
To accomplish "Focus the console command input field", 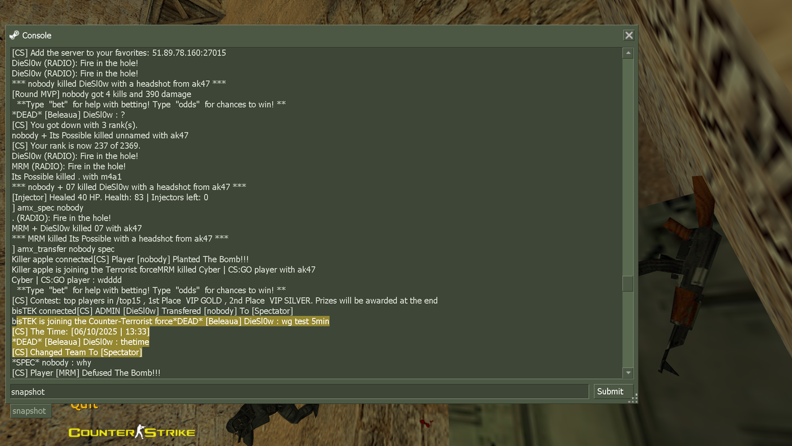I will [x=299, y=391].
